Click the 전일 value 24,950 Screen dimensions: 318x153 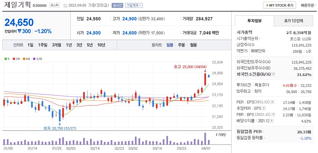coord(93,19)
